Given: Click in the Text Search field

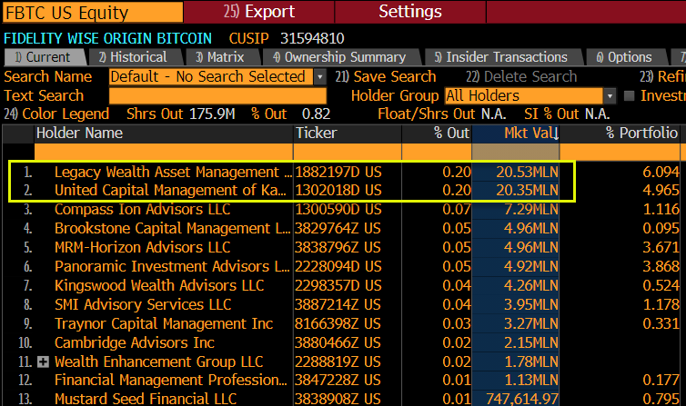Looking at the screenshot, I should pos(217,95).
